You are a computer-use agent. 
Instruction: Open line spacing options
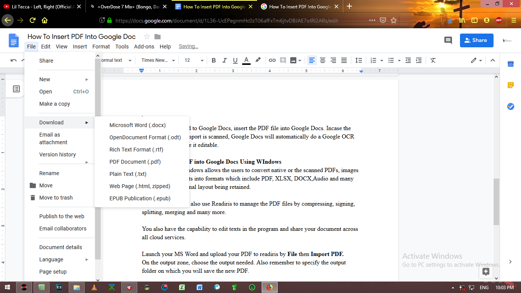[x=359, y=60]
